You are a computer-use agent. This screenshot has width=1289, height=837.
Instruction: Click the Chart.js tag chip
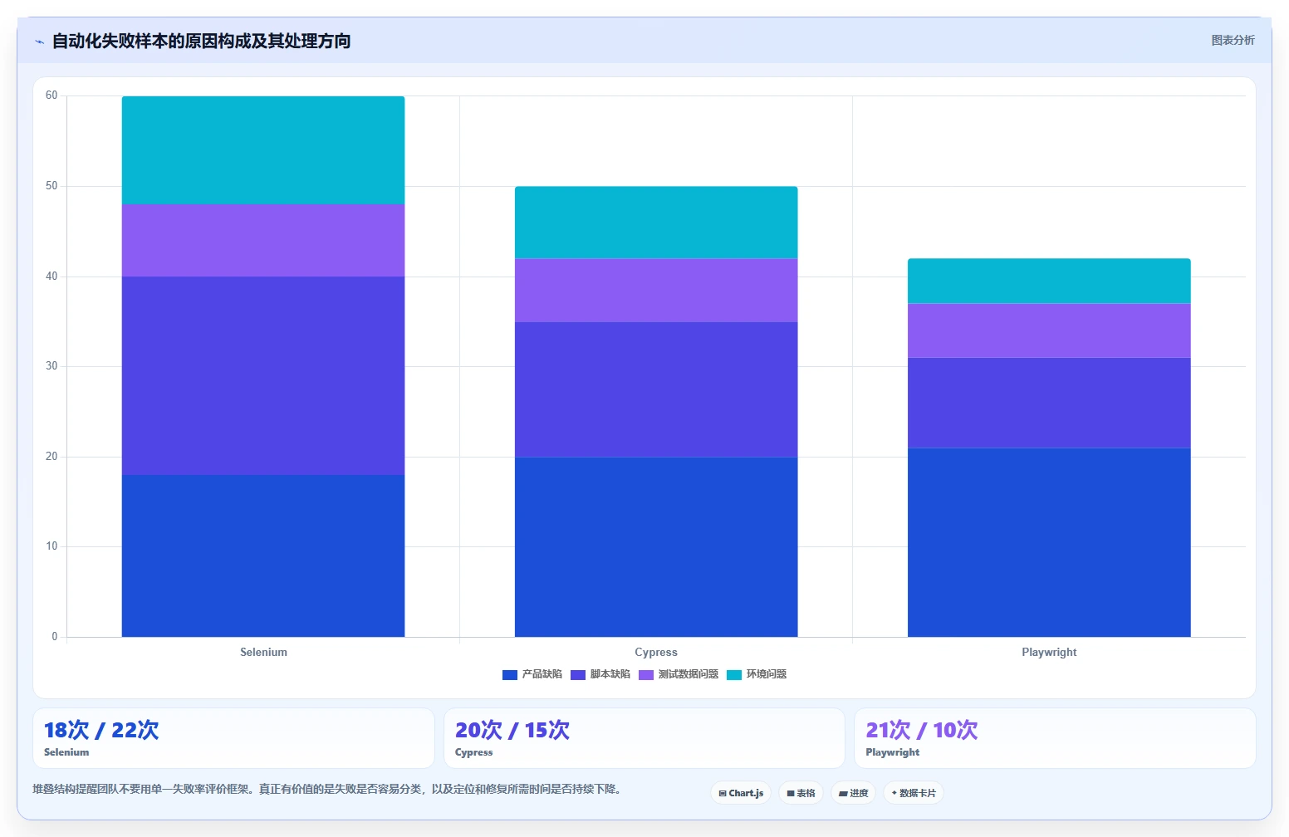741,793
